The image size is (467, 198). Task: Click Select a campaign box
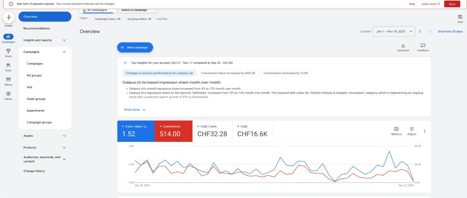pyautogui.click(x=138, y=10)
